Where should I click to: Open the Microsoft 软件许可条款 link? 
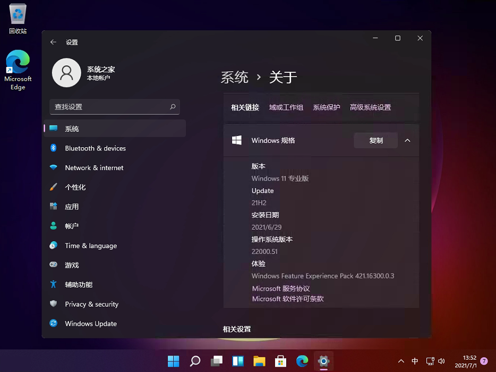[x=281, y=298]
